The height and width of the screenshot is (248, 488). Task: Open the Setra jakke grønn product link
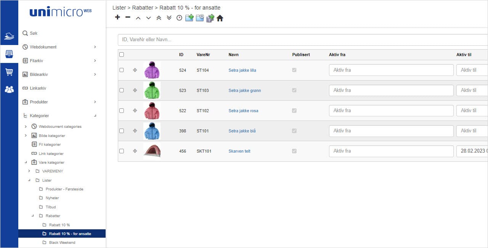point(244,90)
